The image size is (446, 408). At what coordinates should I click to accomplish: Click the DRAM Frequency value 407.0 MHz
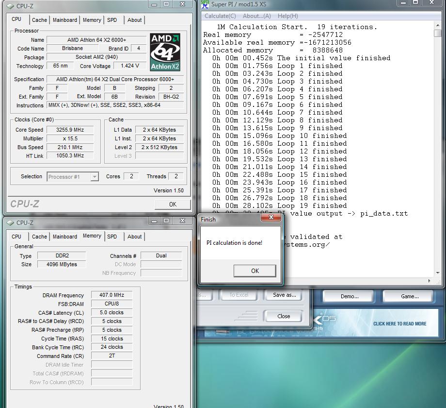click(x=112, y=295)
